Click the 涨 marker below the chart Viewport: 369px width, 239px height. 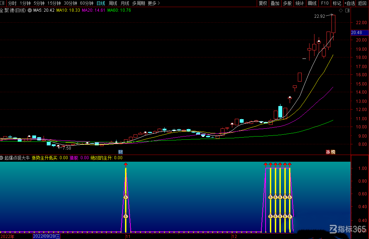(x=328, y=152)
